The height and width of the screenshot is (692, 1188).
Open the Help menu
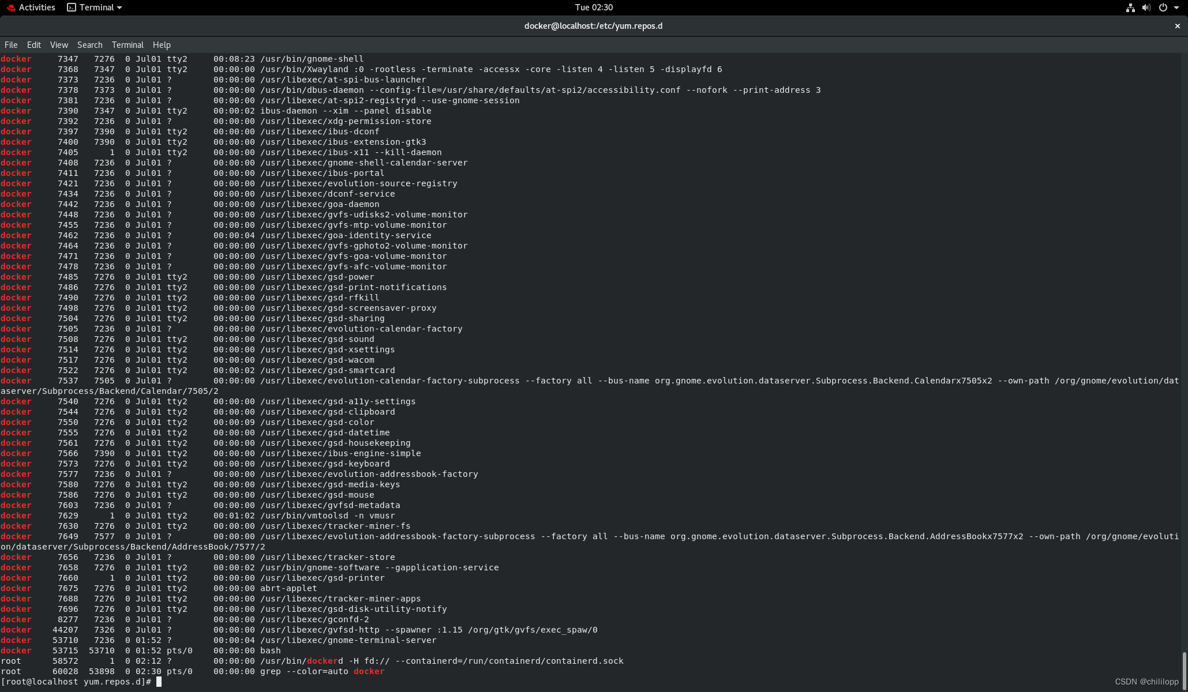click(162, 44)
